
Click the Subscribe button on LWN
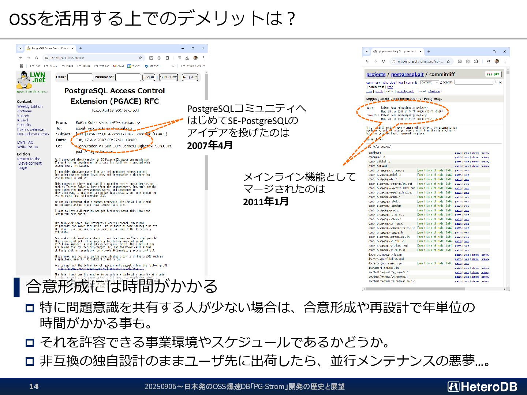(168, 77)
